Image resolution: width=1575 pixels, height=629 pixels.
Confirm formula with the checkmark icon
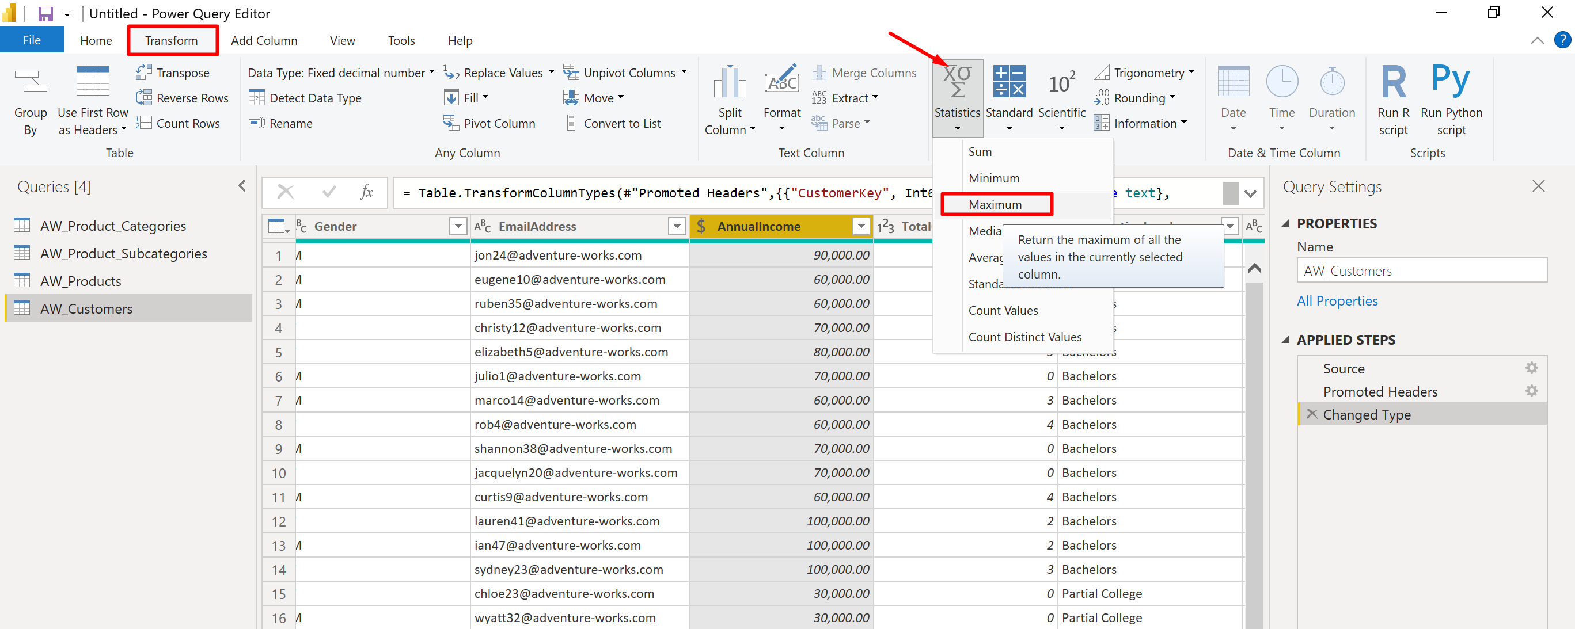click(x=329, y=193)
